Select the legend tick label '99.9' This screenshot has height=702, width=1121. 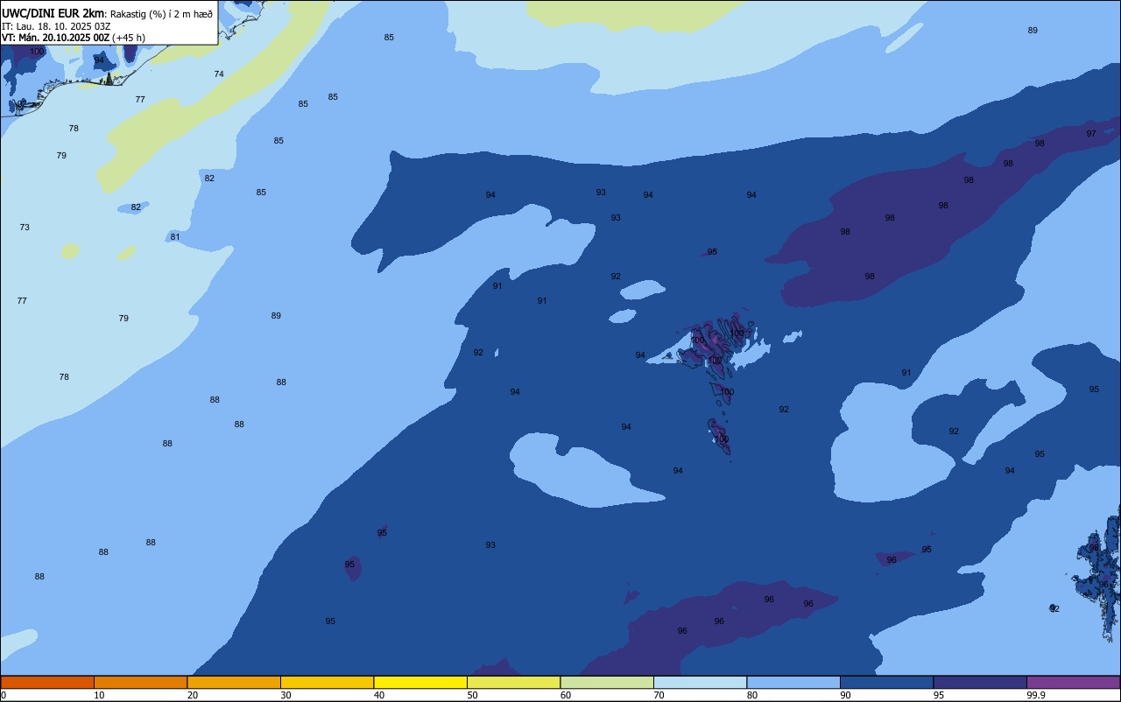(x=1036, y=695)
